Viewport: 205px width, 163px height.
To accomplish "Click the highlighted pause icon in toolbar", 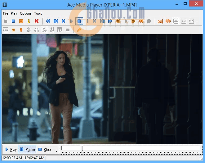I will 79,21.
